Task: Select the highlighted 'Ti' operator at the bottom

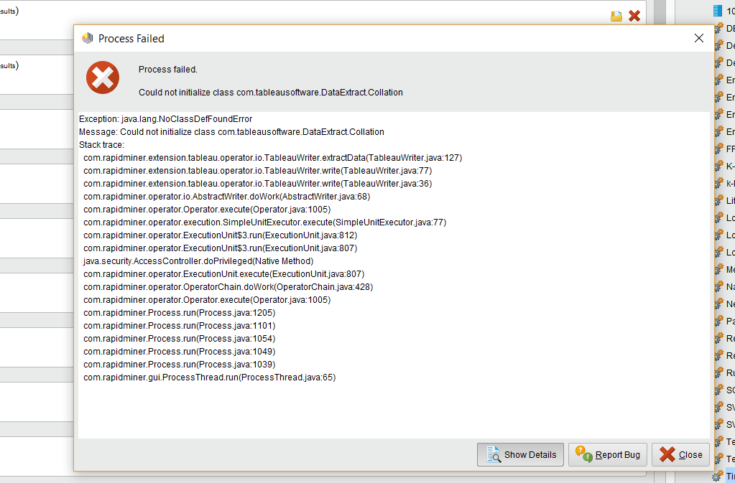Action: pyautogui.click(x=728, y=475)
